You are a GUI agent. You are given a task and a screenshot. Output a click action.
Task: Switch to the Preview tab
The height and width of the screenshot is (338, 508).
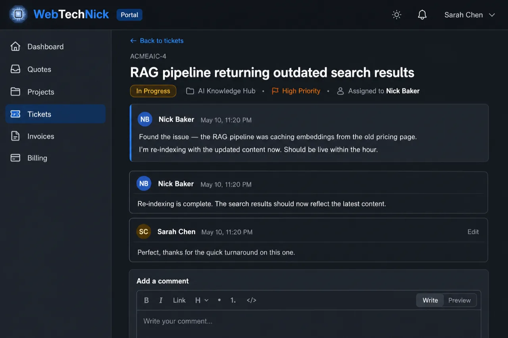click(x=460, y=300)
